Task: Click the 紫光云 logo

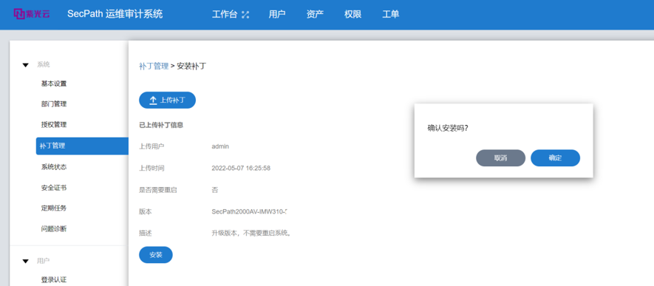Action: [x=32, y=14]
